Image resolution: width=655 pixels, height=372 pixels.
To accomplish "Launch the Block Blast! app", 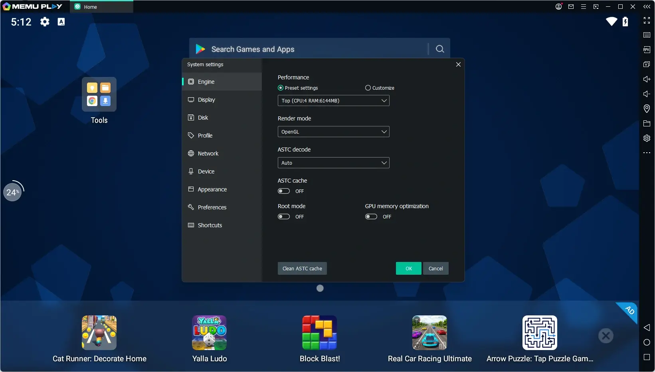I will click(x=320, y=333).
